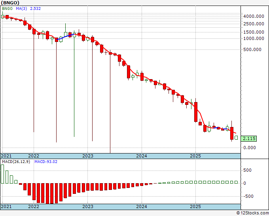Viewport: 269px width, 216px height.
Task: Click the MA(3) indicator label
Action: (x=21, y=9)
